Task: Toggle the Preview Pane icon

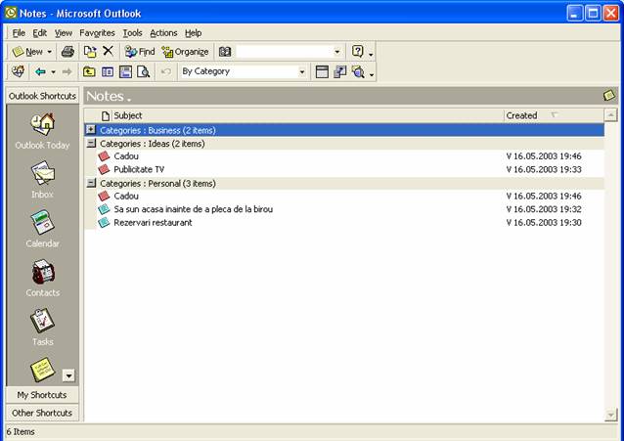Action: click(x=126, y=72)
